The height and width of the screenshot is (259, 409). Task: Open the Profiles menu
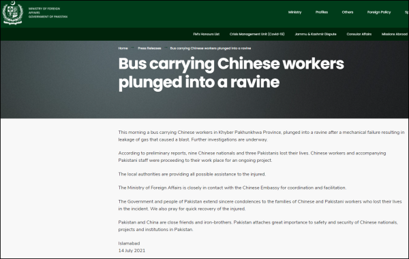coord(322,12)
